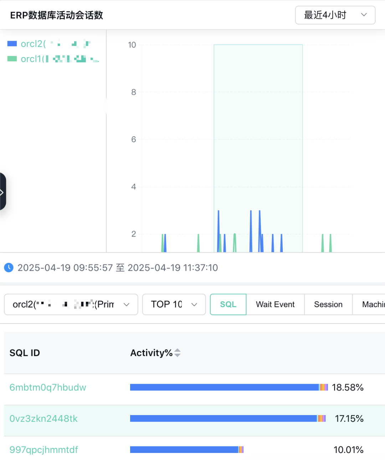
Task: Toggle orcl1 series via green legend swatch
Action: 12,59
